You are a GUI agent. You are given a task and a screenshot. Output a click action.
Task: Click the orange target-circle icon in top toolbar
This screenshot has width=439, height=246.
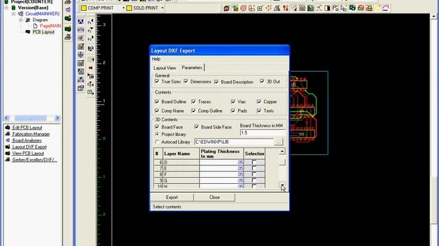244,8
